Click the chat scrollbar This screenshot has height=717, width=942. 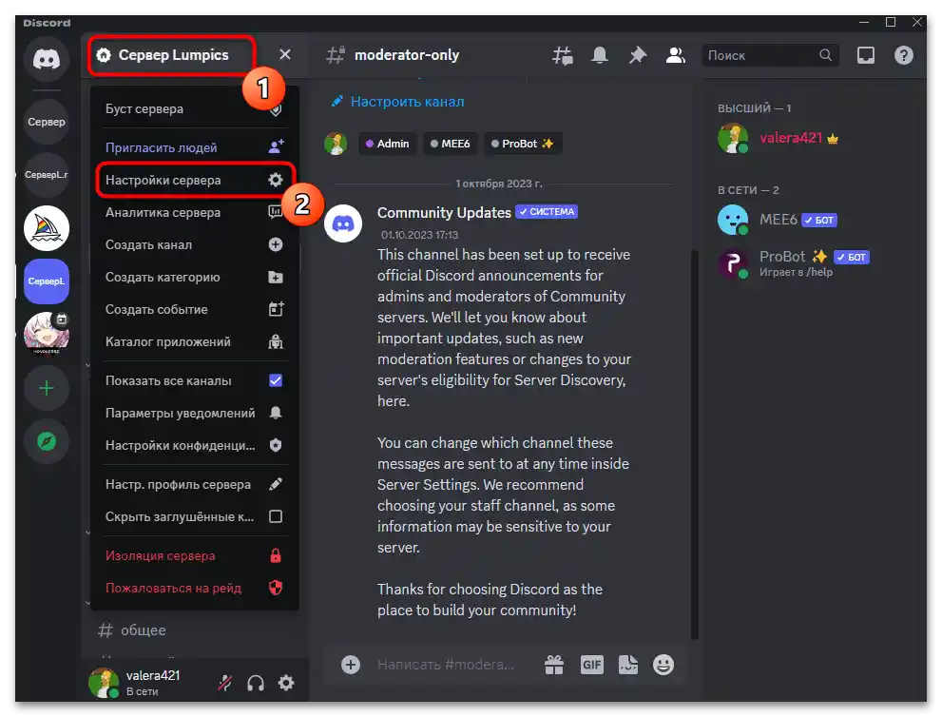(x=695, y=445)
